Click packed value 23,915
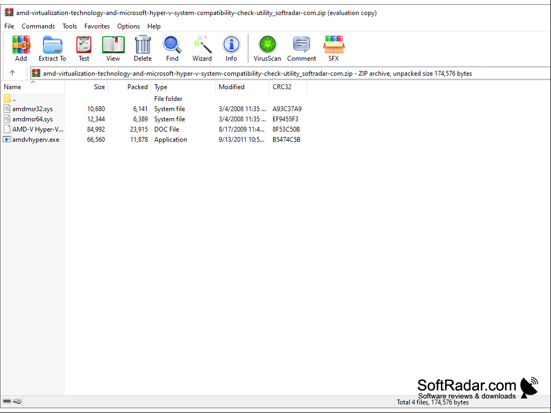551x413 pixels. [x=139, y=129]
